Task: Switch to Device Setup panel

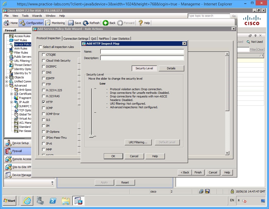Action: 17,143
